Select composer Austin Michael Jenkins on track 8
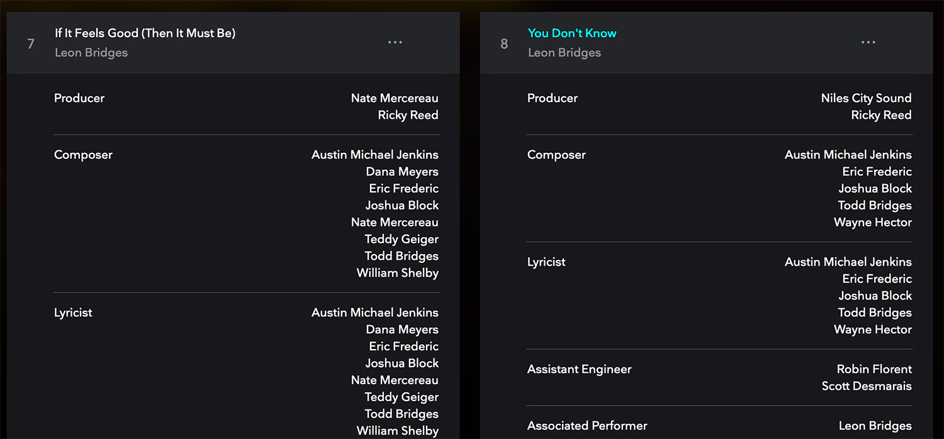The image size is (944, 439). tap(848, 154)
